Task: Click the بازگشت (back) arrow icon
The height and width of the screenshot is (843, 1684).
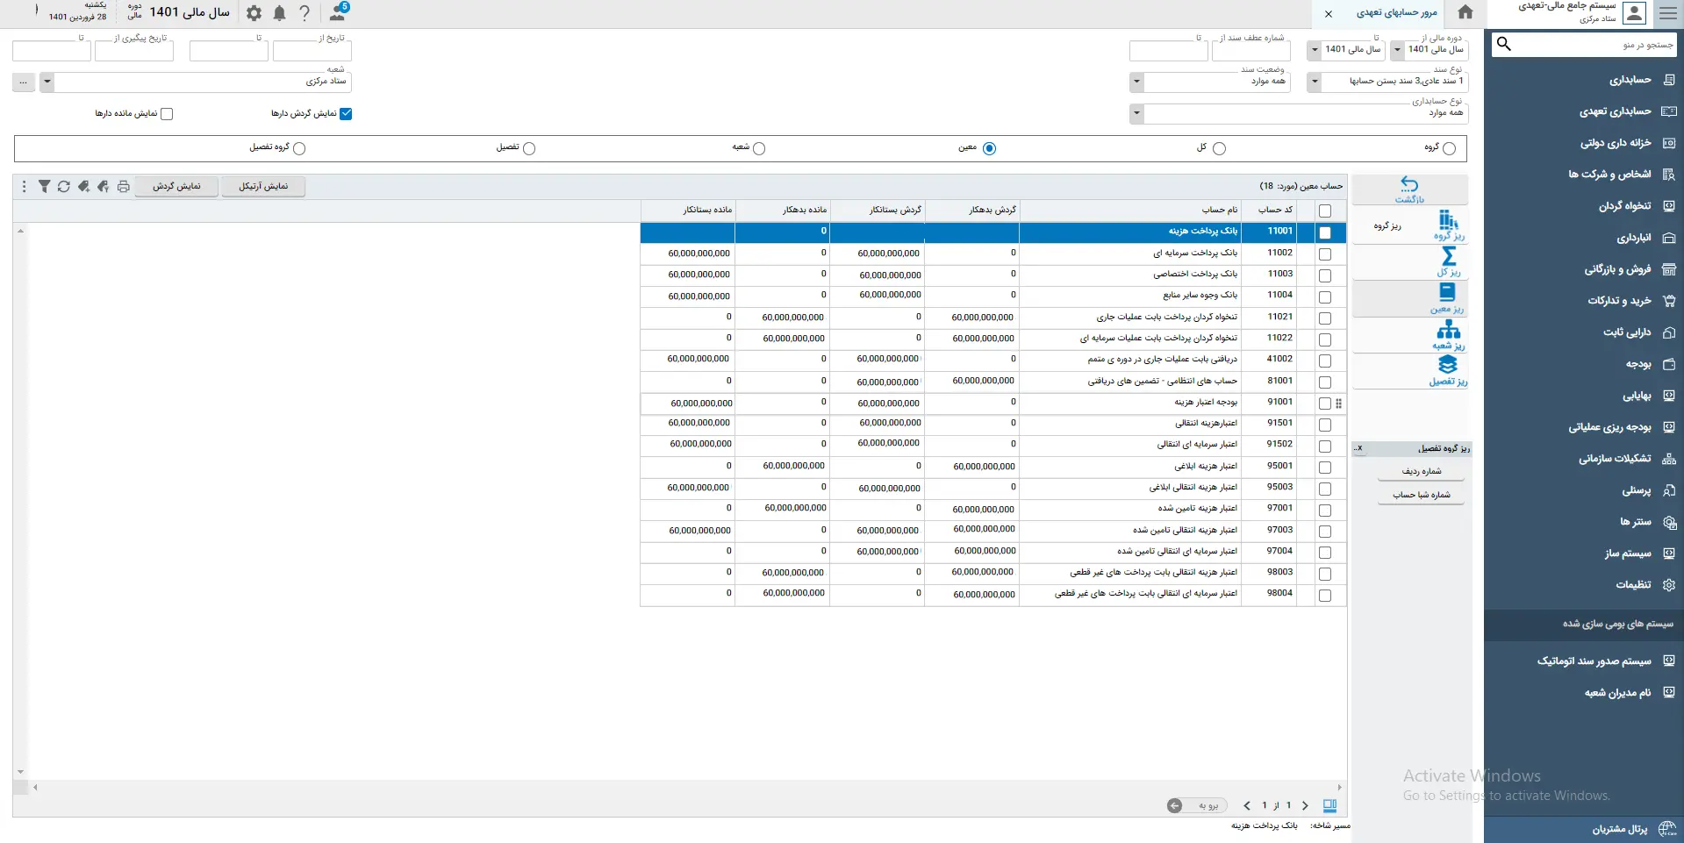Action: coord(1409,185)
